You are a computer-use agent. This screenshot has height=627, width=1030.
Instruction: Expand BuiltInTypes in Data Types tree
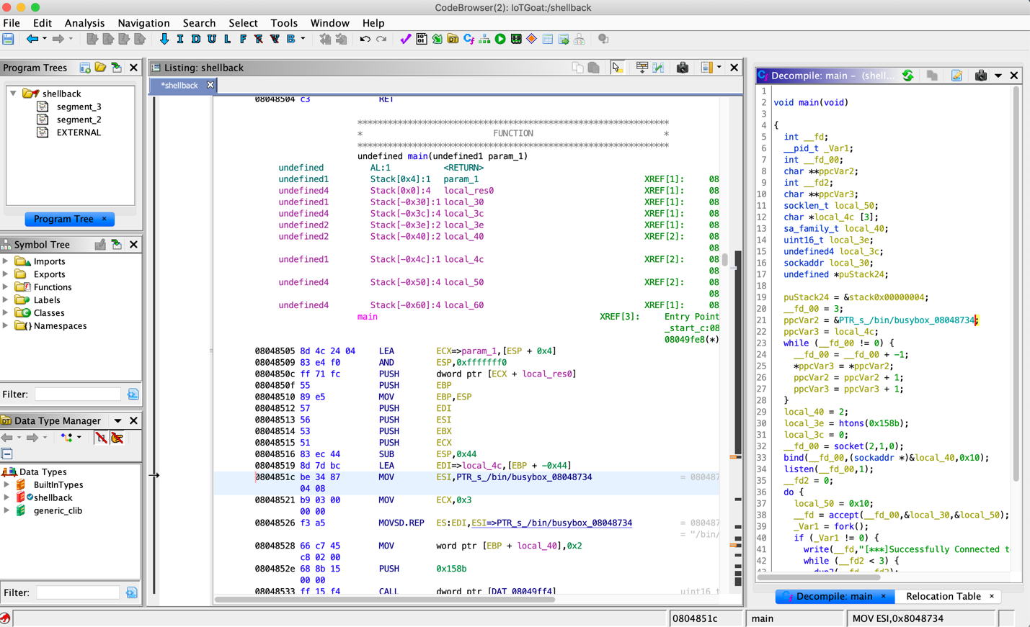[x=6, y=485]
